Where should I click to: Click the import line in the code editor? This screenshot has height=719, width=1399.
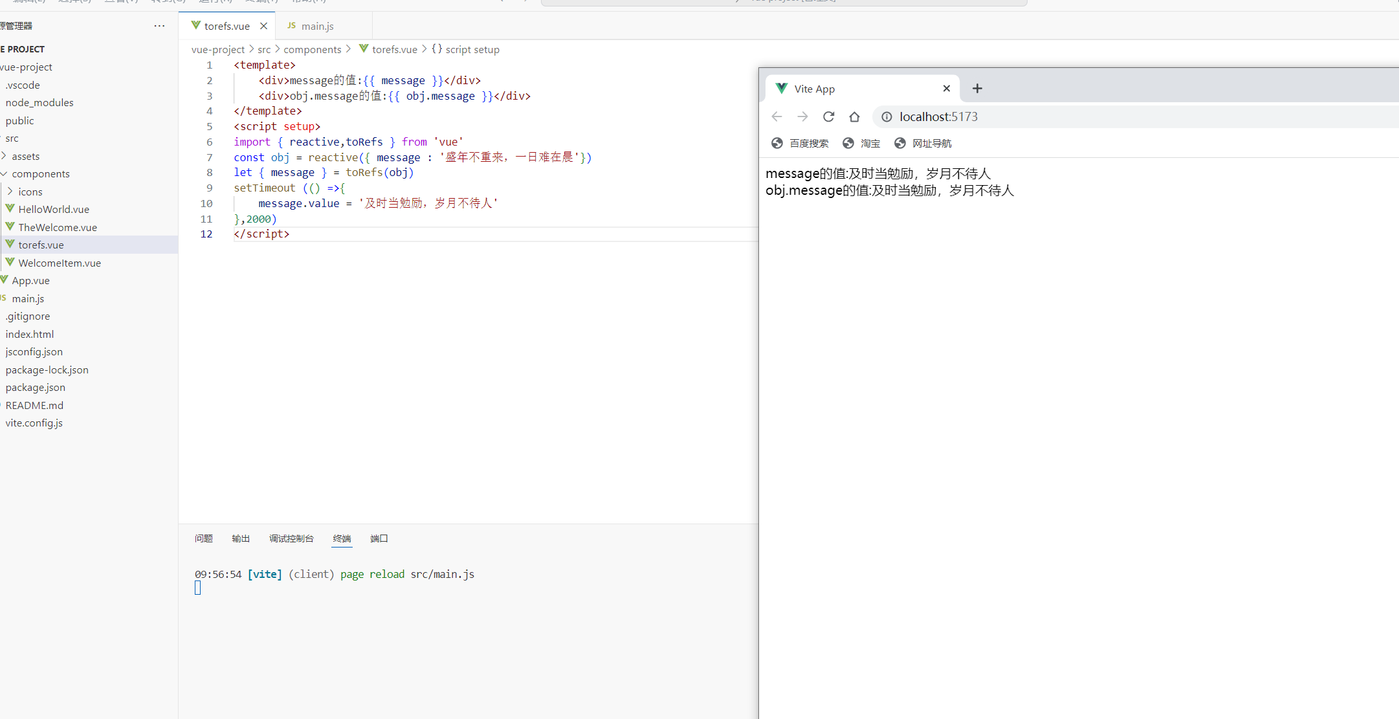pos(349,142)
